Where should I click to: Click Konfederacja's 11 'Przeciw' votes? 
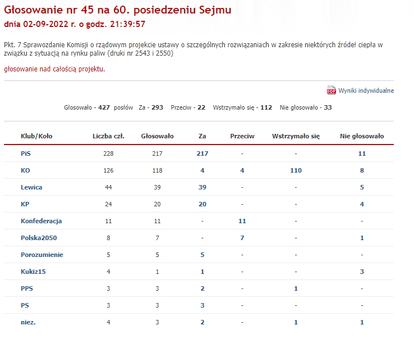(242, 221)
